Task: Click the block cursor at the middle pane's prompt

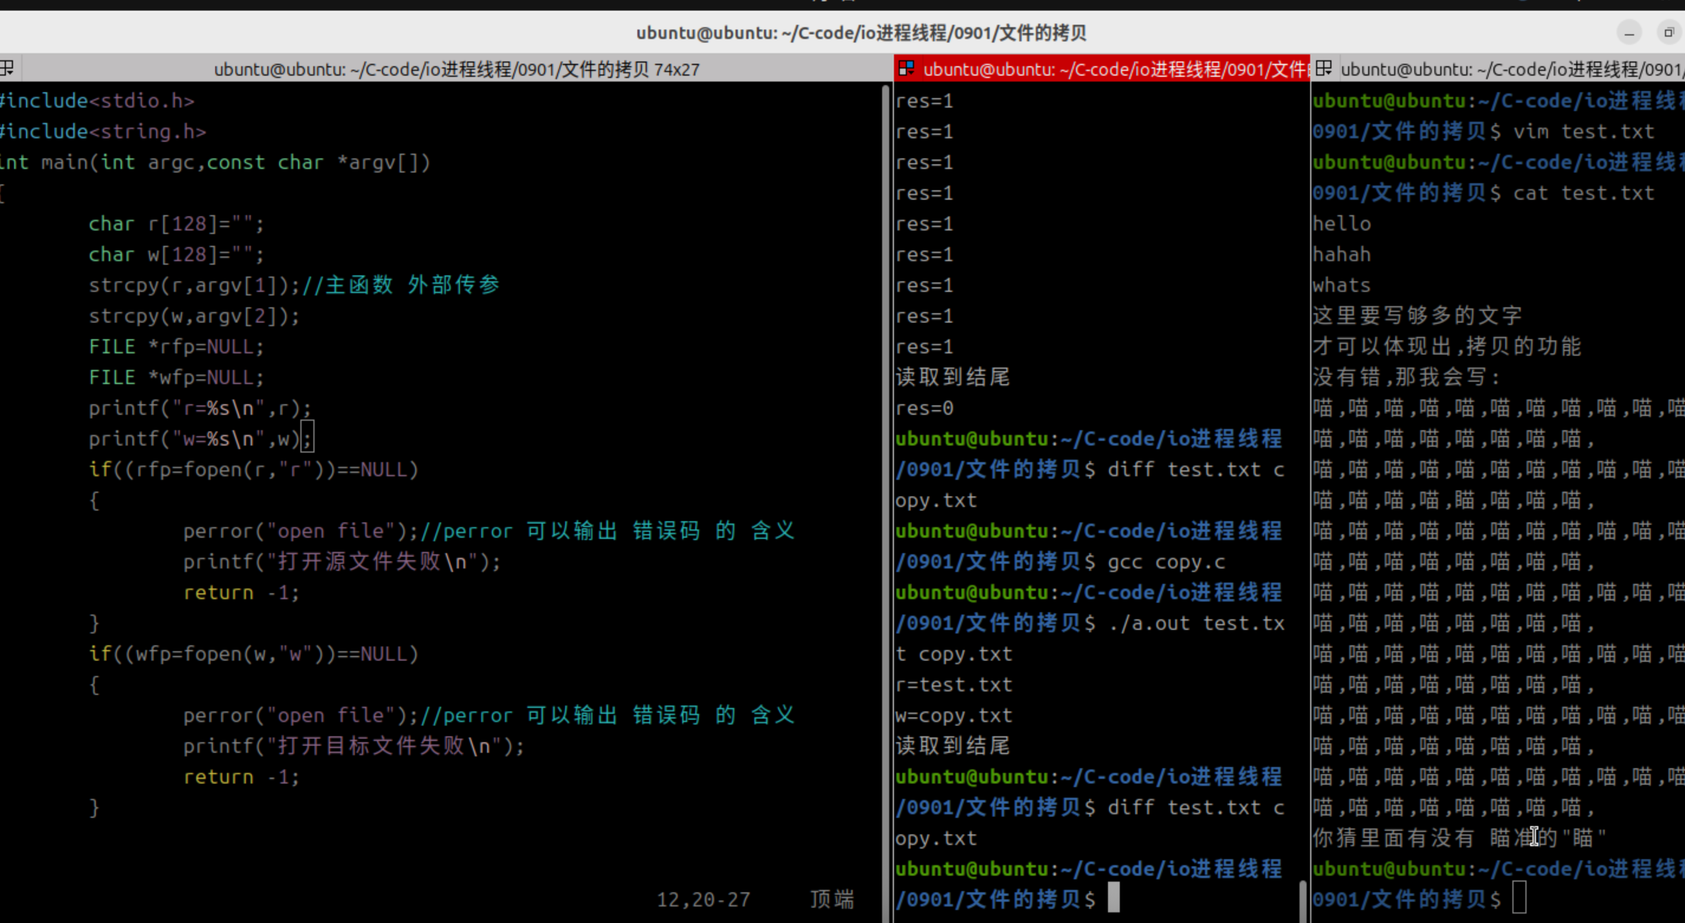Action: pos(1114,898)
